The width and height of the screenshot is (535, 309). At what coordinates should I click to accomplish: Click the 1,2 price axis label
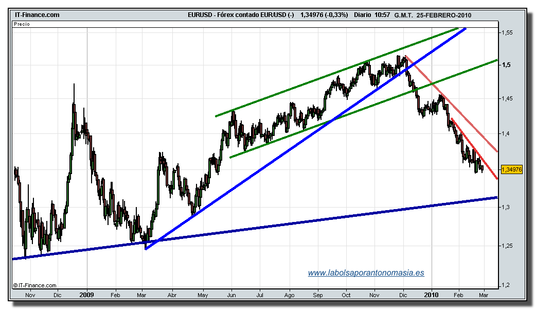(505, 285)
